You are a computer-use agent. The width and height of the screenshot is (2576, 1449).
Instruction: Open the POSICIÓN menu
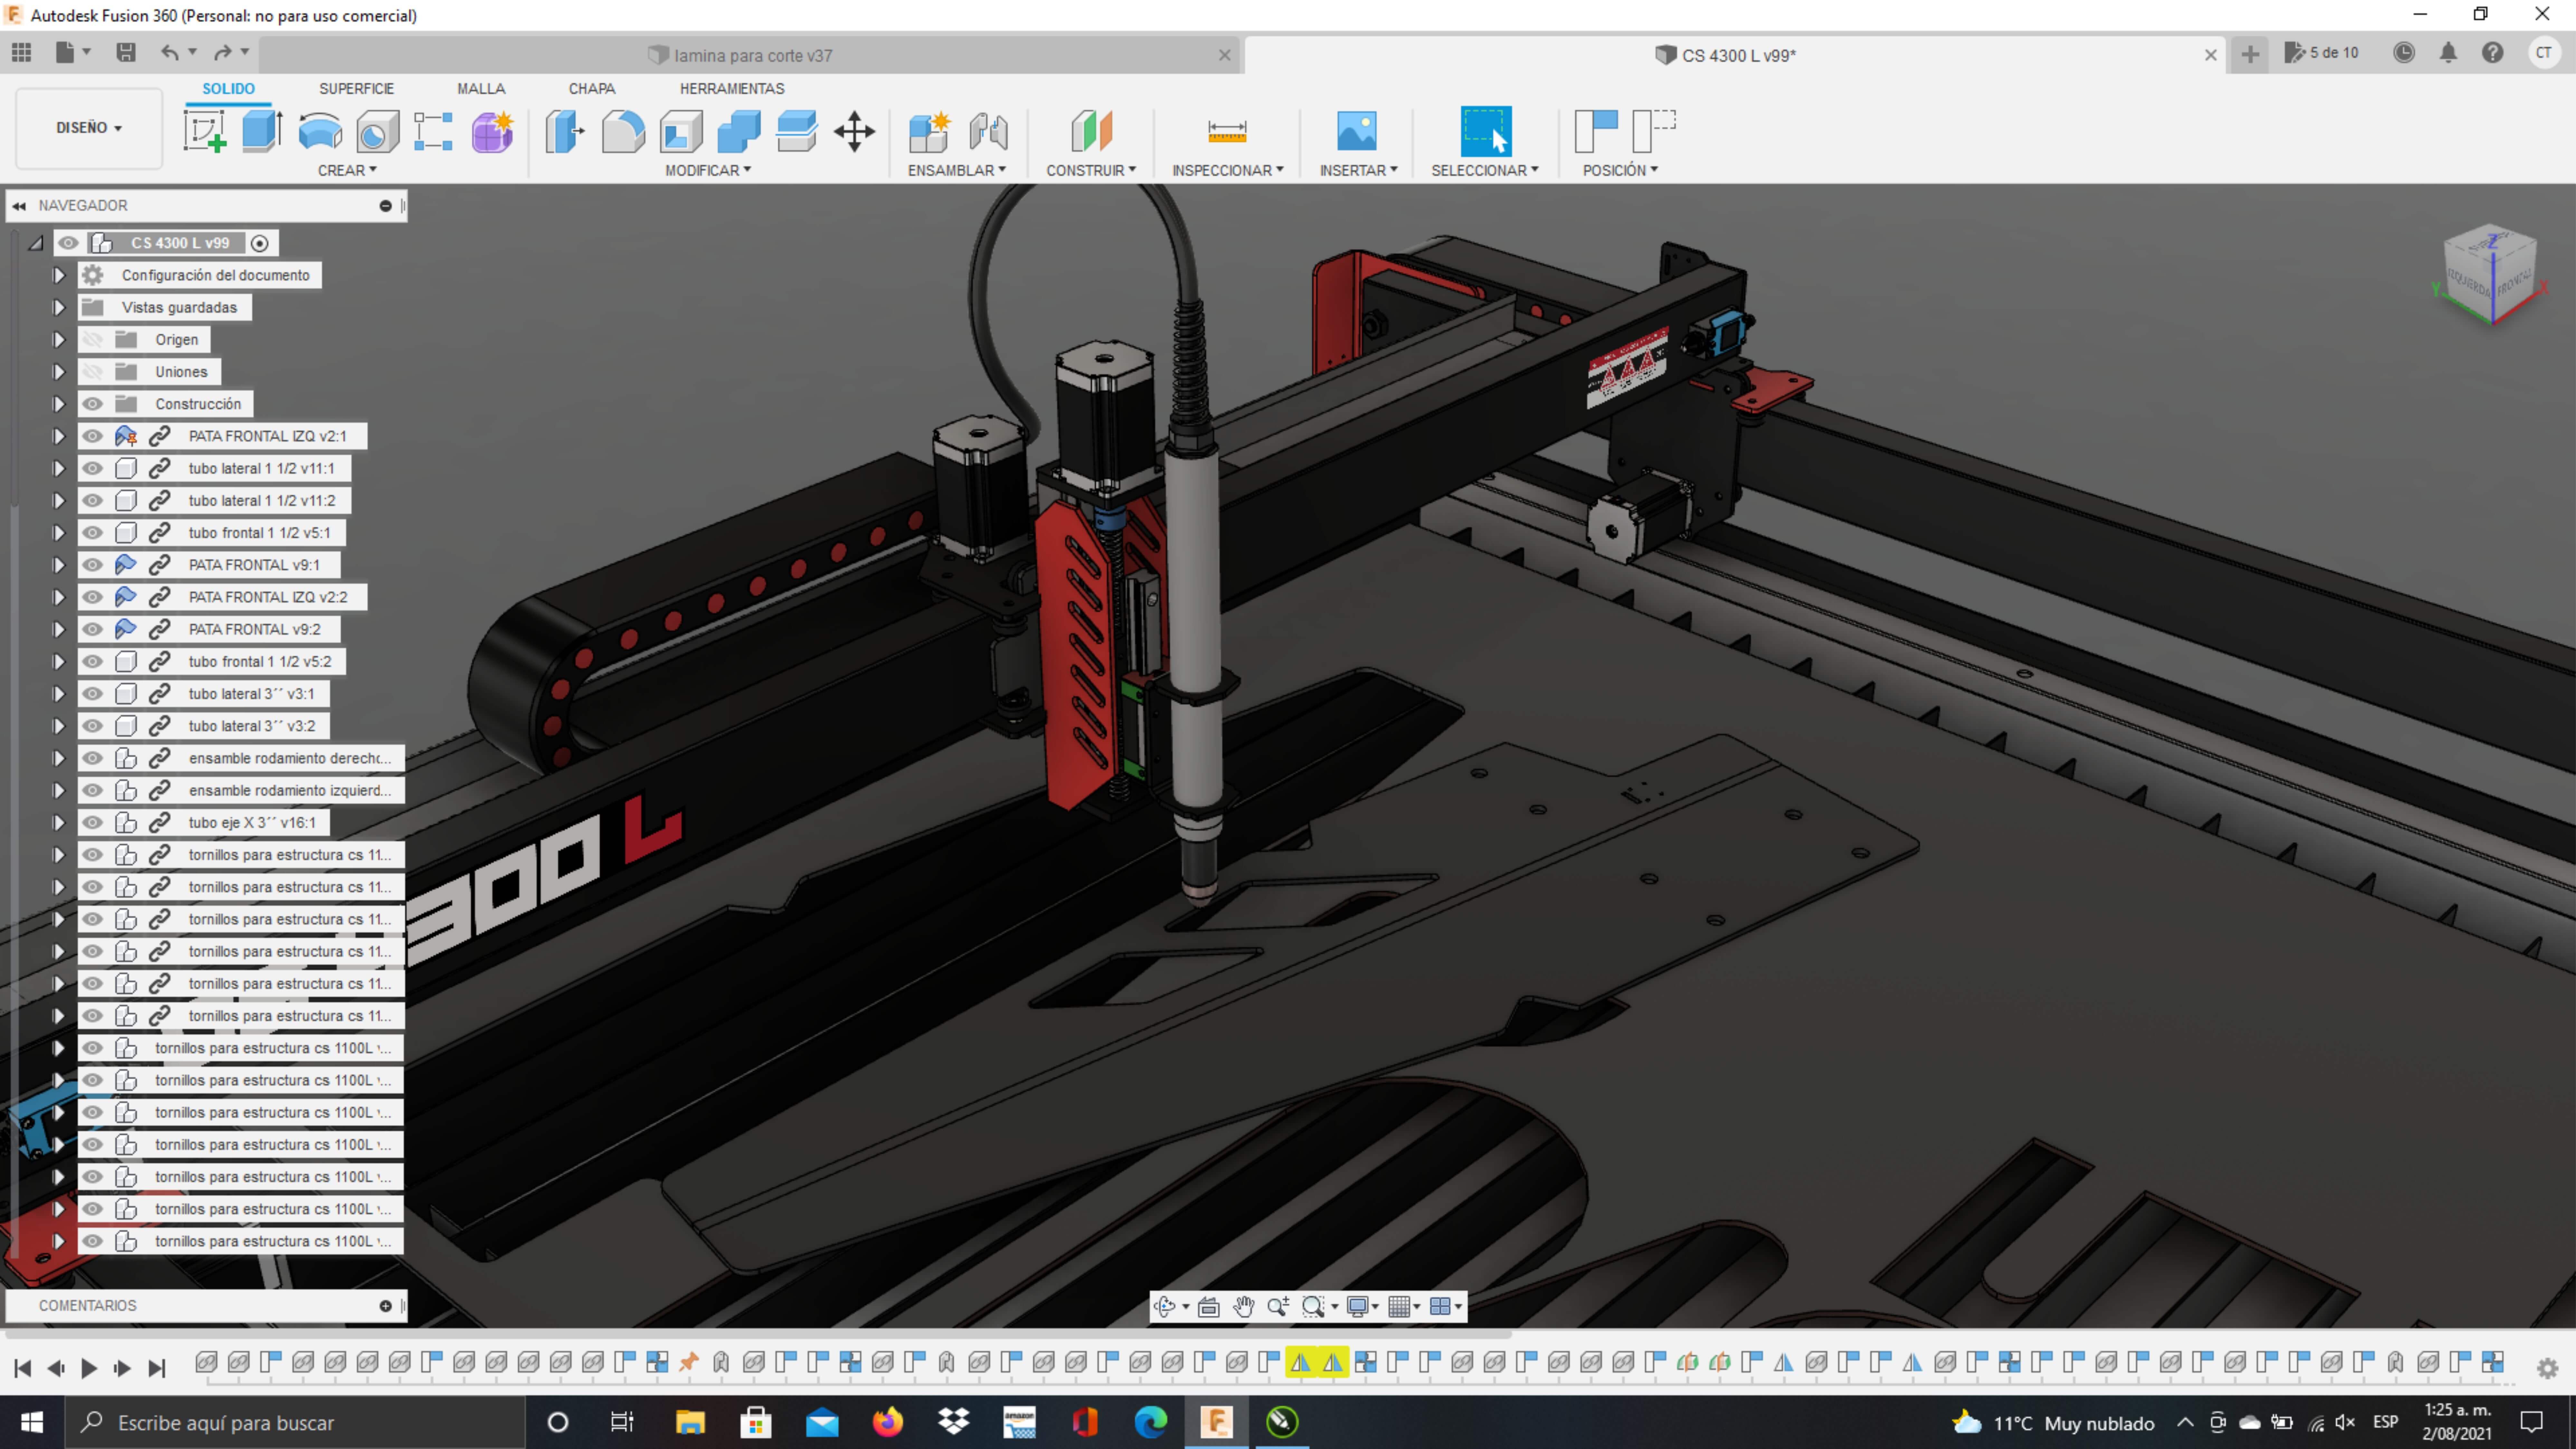(1620, 170)
